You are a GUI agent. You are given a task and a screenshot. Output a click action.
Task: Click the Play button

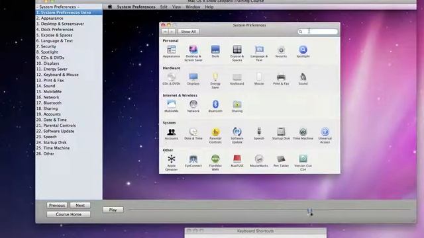(113, 210)
